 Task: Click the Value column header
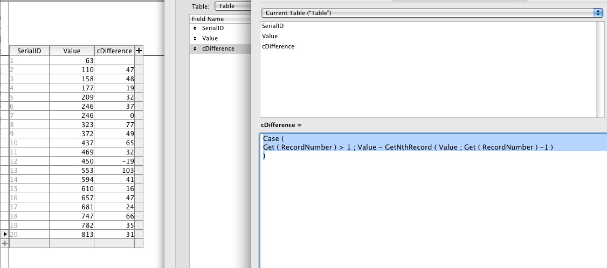72,51
